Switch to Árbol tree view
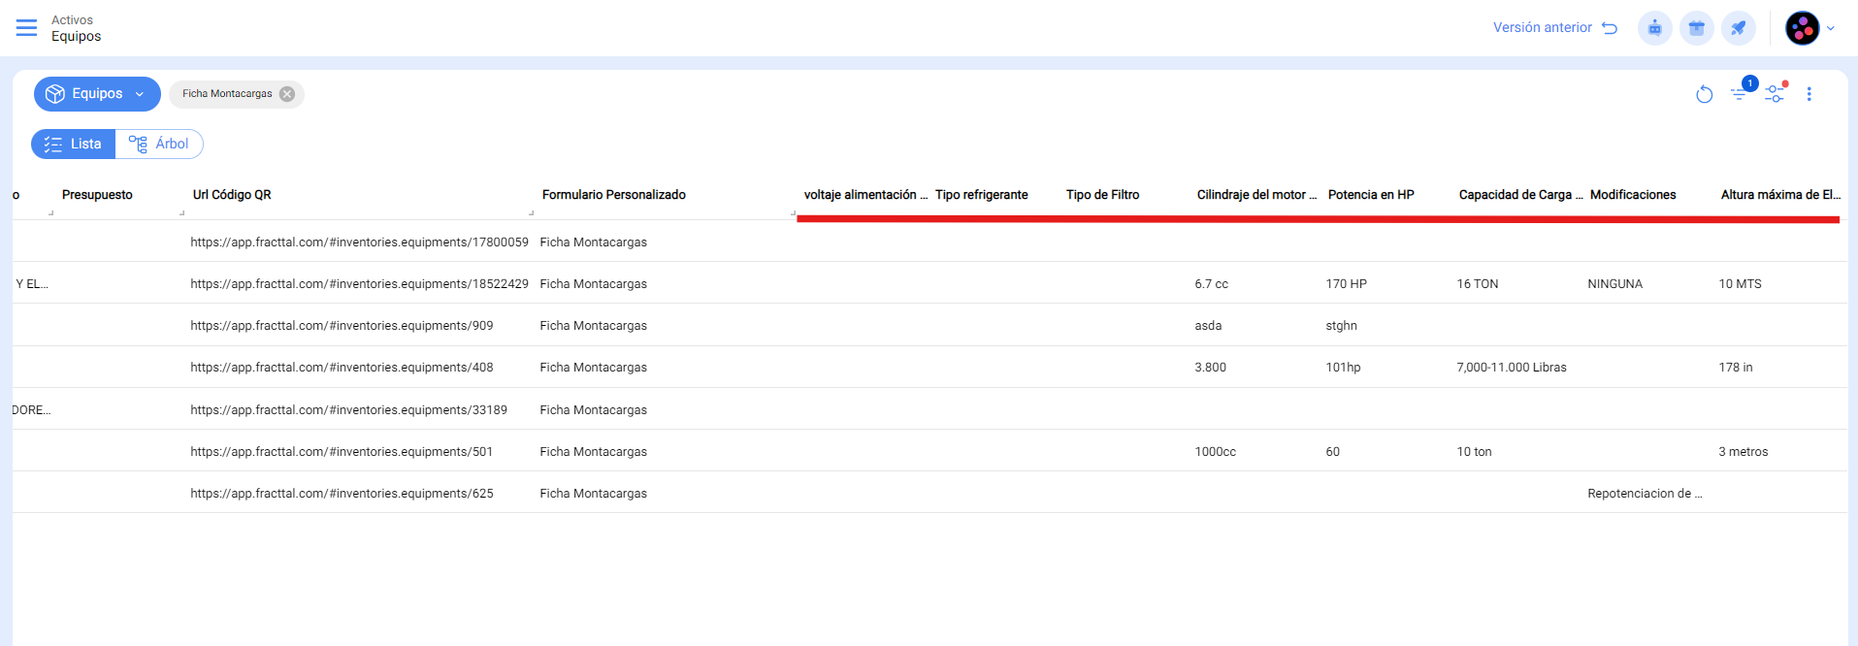This screenshot has height=646, width=1858. 160,144
